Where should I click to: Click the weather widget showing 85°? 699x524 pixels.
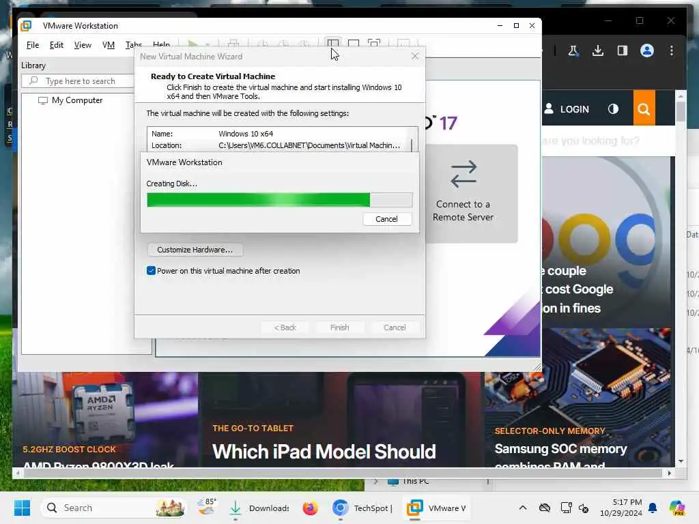pos(206,507)
